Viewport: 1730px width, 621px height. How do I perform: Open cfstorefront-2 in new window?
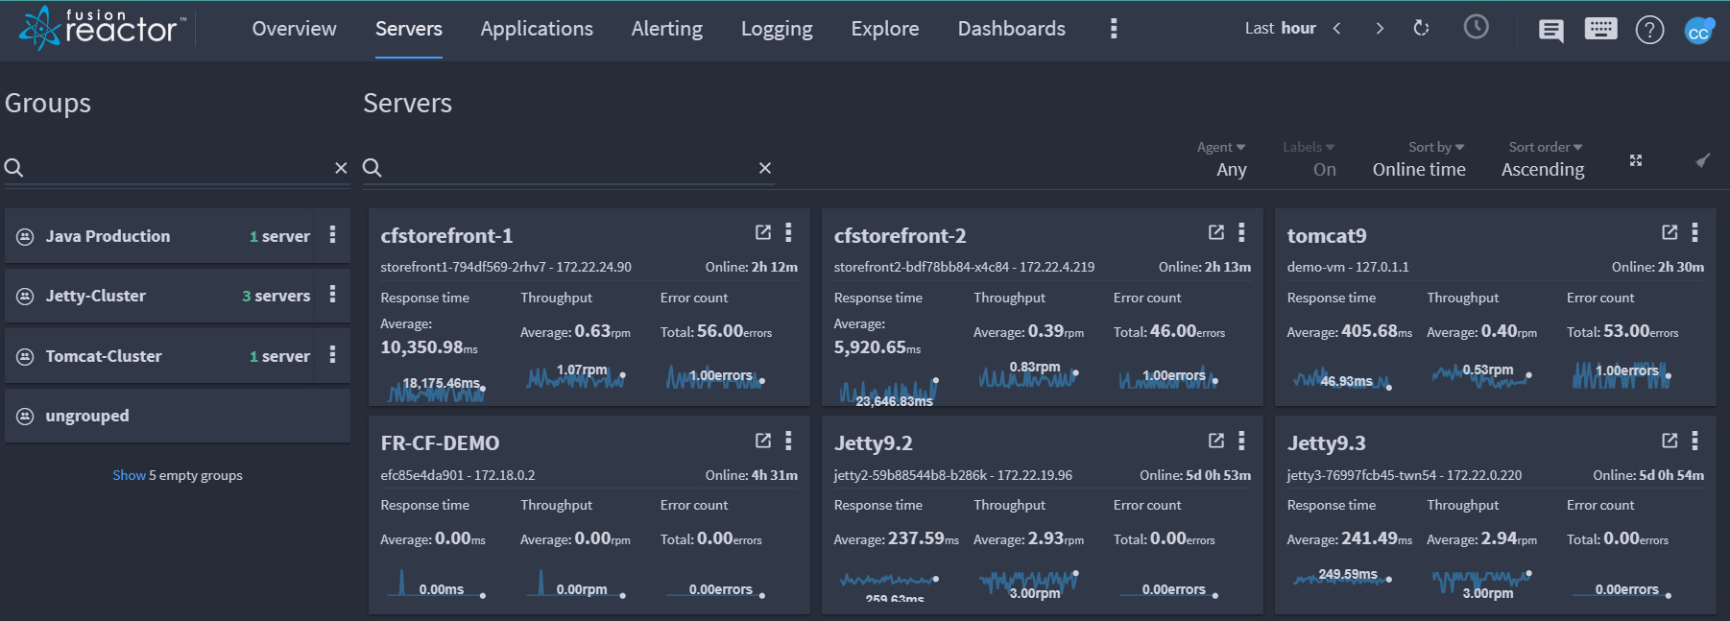pyautogui.click(x=1216, y=232)
